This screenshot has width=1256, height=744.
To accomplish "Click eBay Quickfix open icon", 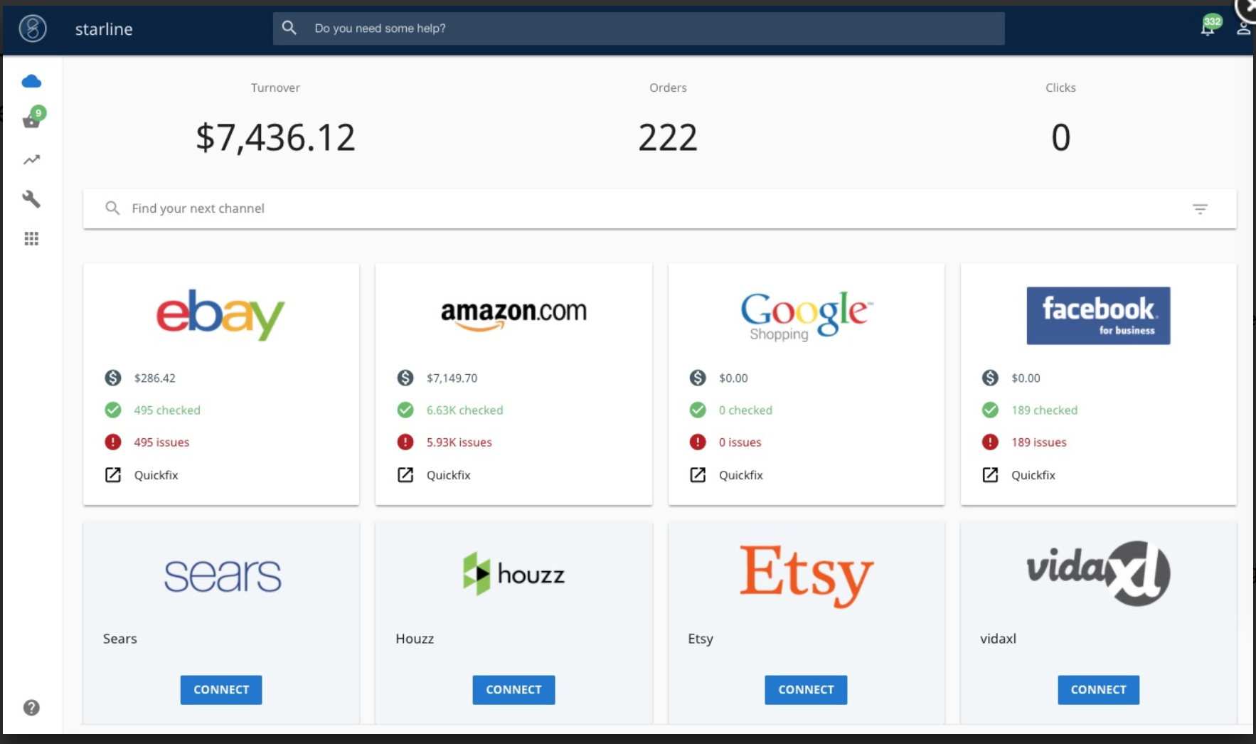I will click(x=113, y=475).
